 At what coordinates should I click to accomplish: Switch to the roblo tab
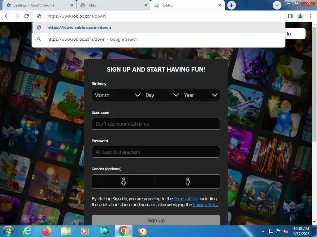point(113,6)
